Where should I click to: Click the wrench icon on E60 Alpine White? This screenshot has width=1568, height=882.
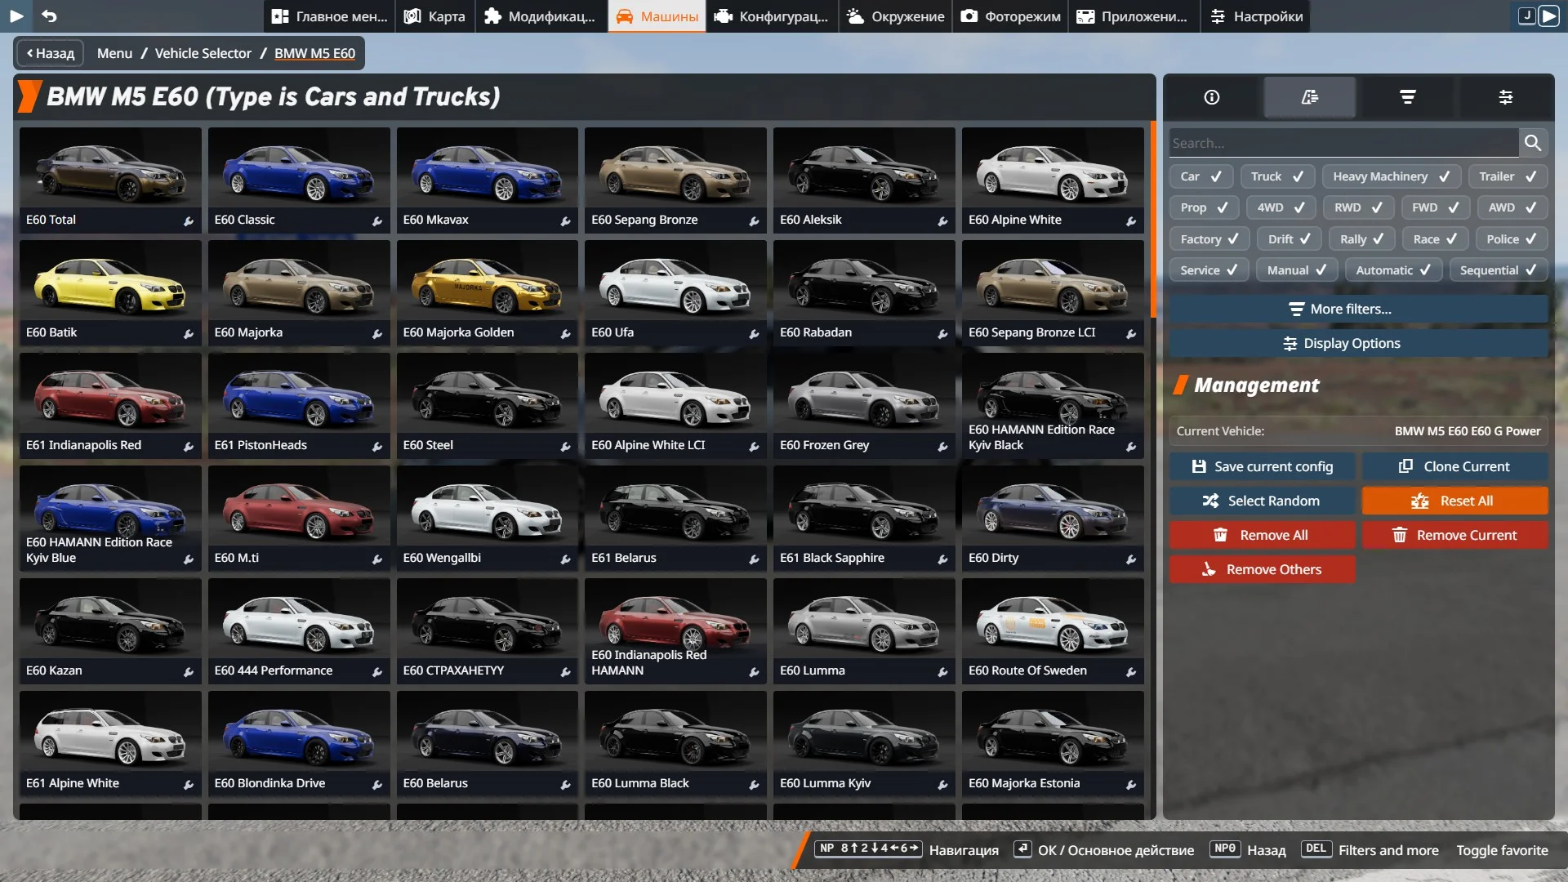(1131, 220)
